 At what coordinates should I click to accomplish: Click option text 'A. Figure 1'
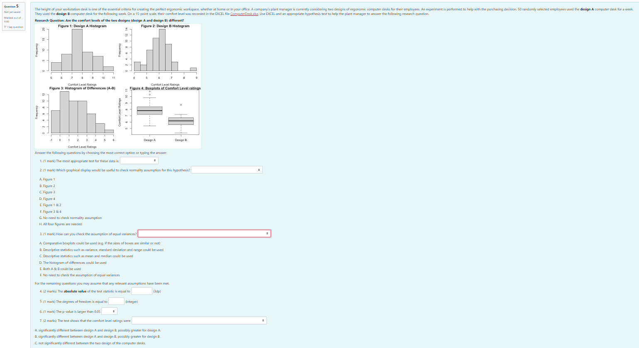coord(47,179)
